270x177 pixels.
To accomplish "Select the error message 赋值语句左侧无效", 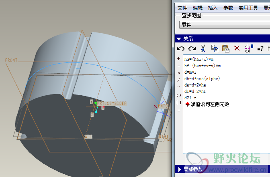I will tap(210, 104).
